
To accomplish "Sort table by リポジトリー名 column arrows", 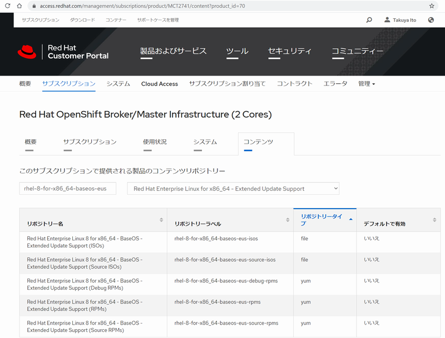I will click(161, 220).
